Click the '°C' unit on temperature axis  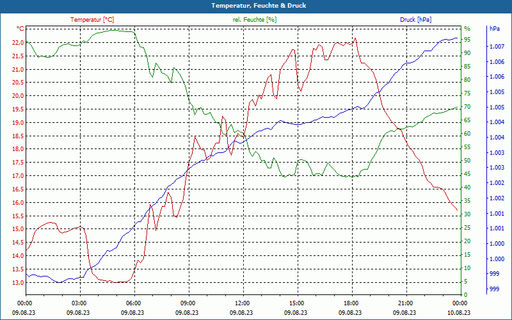click(x=20, y=29)
